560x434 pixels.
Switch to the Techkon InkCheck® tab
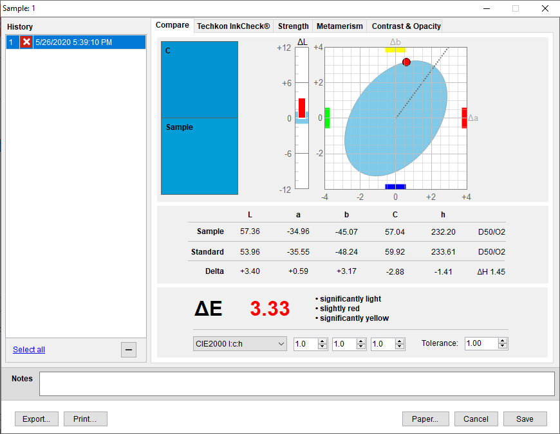[x=233, y=26]
